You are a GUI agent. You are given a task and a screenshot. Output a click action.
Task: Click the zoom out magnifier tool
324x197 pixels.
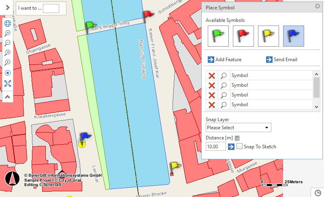point(7,43)
